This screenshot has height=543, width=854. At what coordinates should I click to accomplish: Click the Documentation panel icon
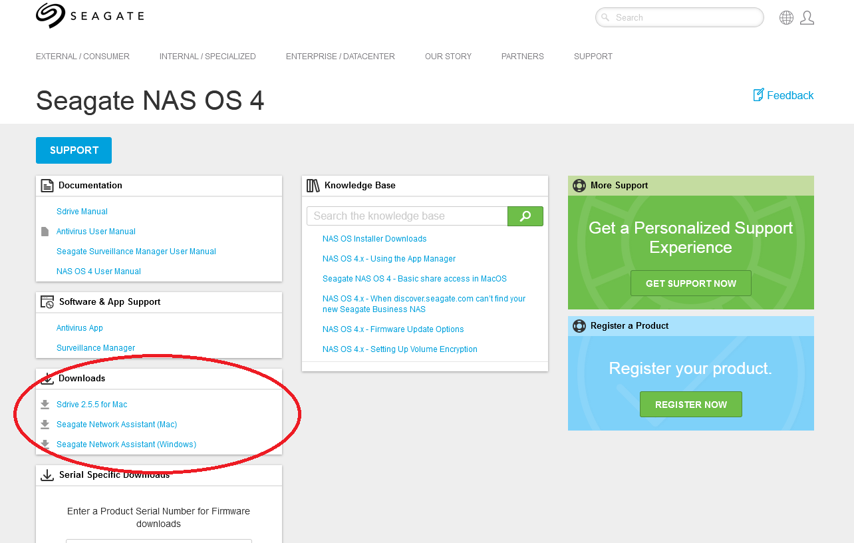(47, 186)
